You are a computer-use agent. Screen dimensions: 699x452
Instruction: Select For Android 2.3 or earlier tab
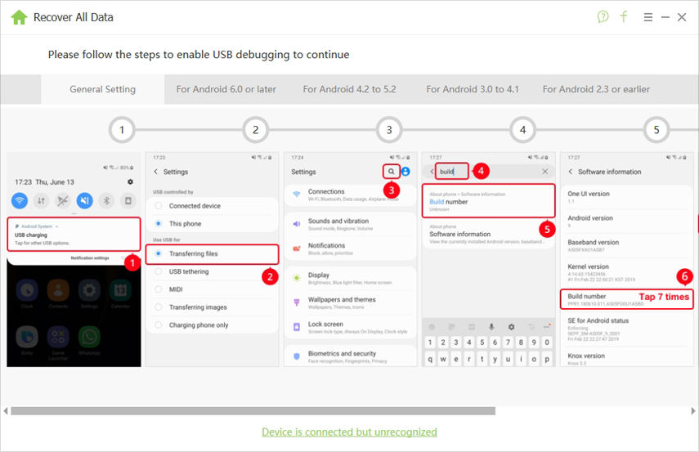click(596, 89)
